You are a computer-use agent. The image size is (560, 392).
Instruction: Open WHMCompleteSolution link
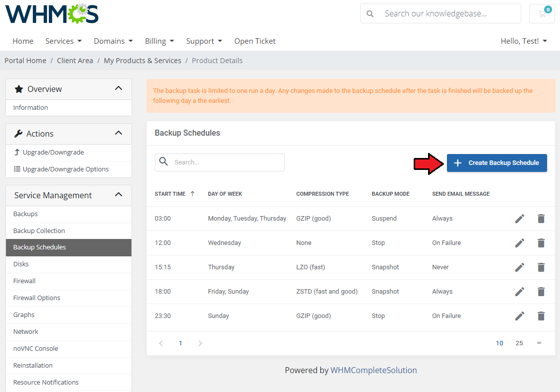pyautogui.click(x=373, y=370)
